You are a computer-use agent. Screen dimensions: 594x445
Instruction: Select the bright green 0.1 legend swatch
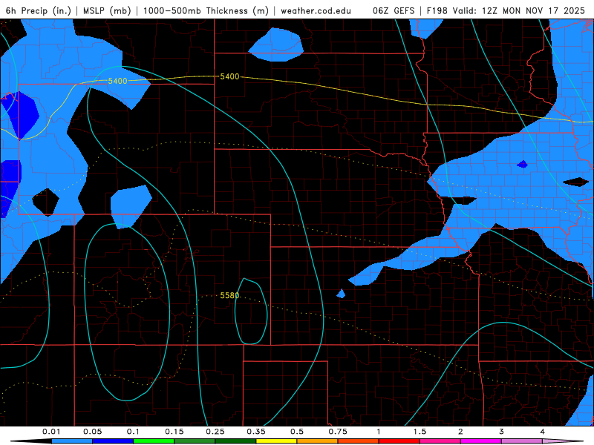[x=154, y=441]
